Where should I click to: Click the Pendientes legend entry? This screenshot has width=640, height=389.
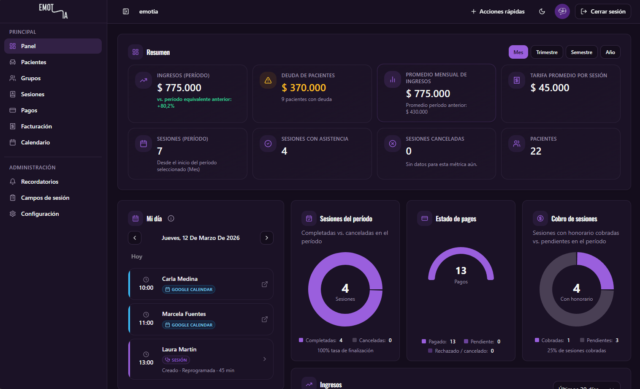pos(599,340)
